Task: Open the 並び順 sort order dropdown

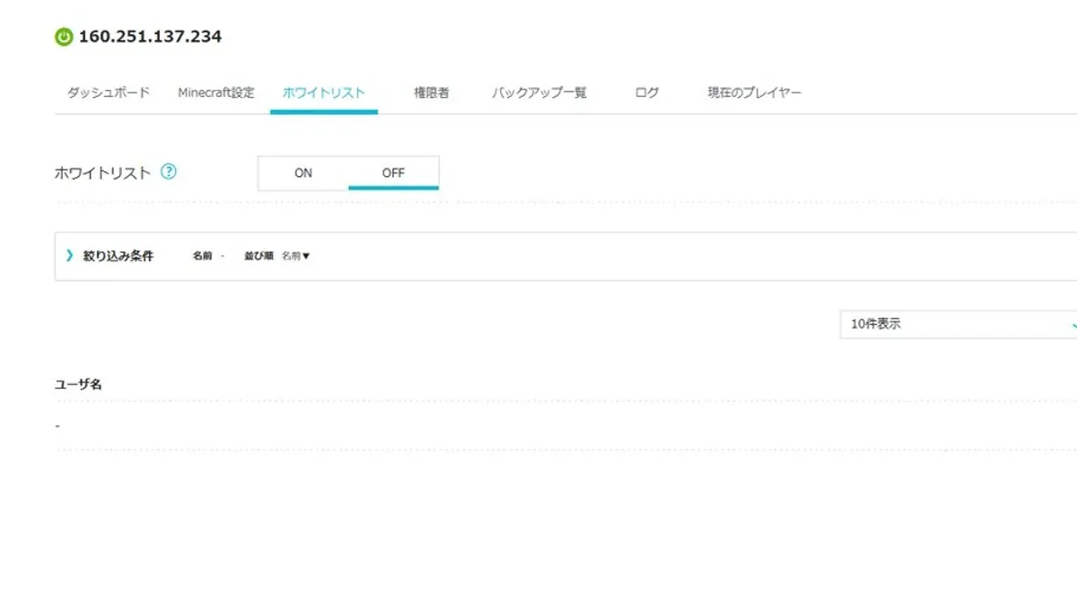Action: (296, 256)
